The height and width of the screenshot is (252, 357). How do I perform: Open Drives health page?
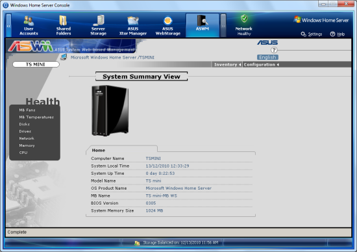coord(25,131)
